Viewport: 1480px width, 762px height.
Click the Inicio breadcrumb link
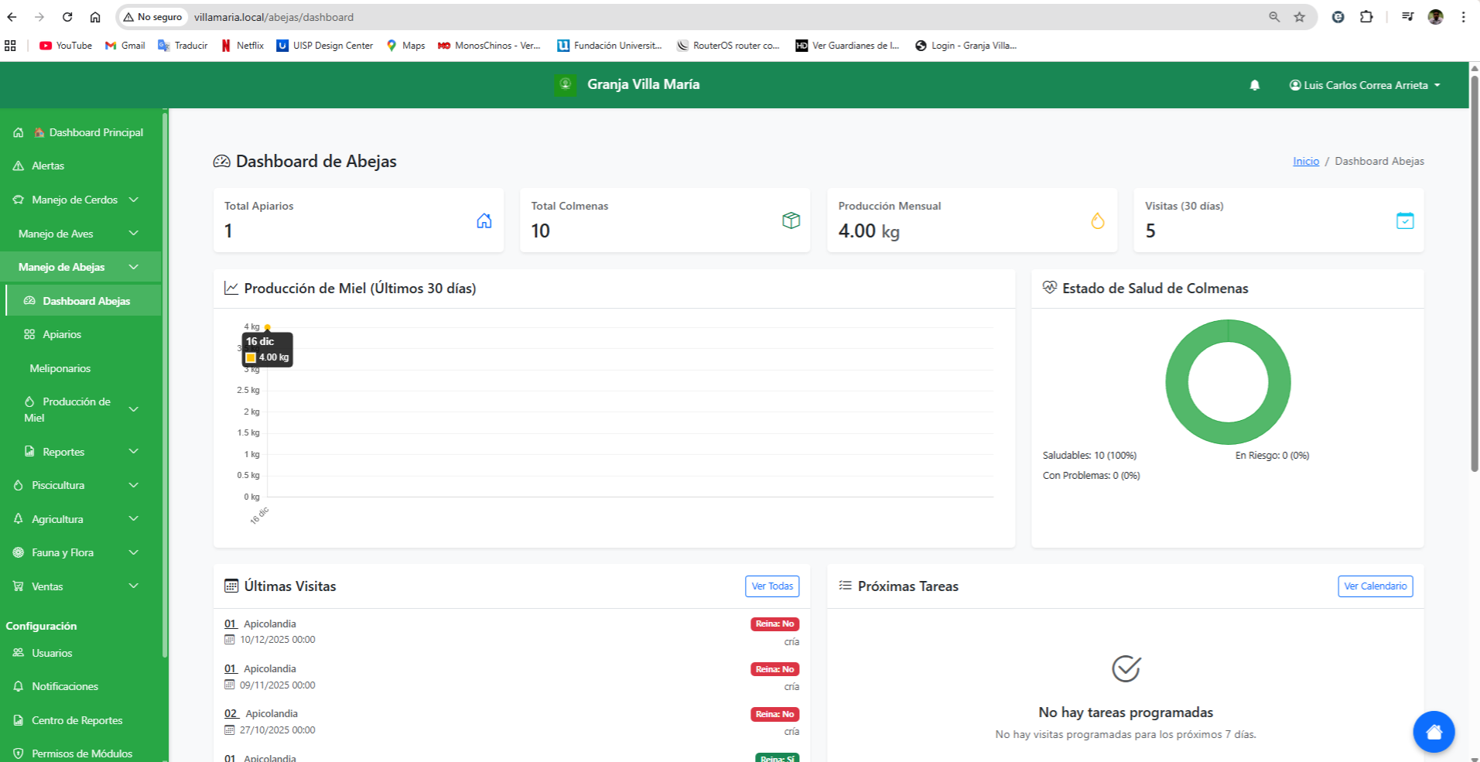pyautogui.click(x=1305, y=161)
